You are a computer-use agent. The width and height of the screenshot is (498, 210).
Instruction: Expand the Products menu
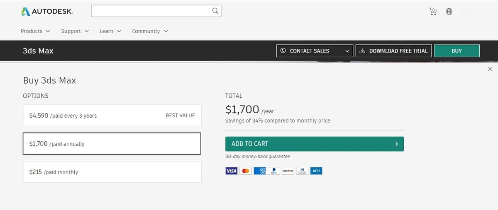click(x=35, y=31)
